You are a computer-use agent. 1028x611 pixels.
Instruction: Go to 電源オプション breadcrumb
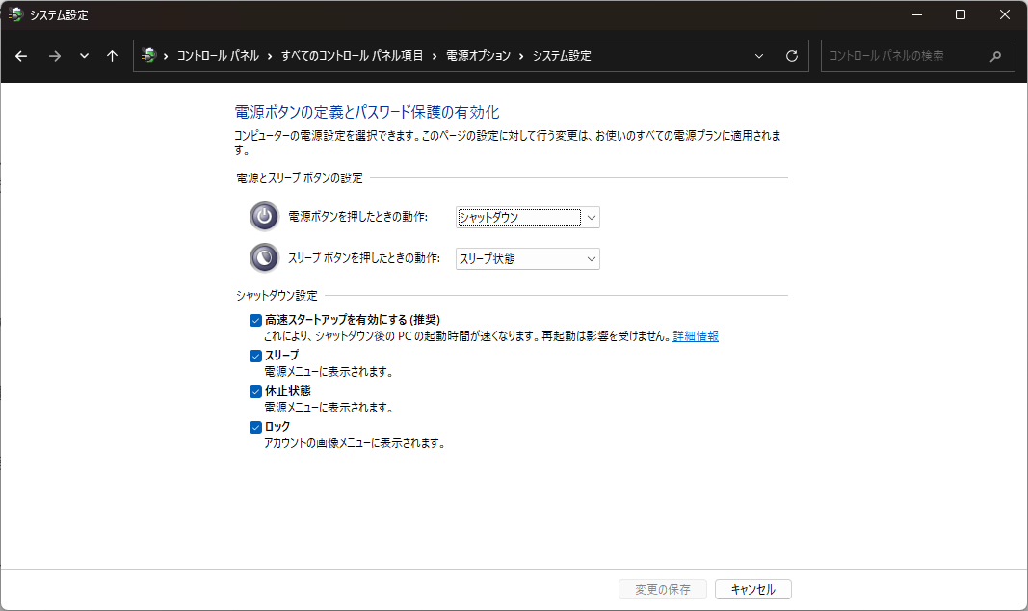(x=478, y=56)
